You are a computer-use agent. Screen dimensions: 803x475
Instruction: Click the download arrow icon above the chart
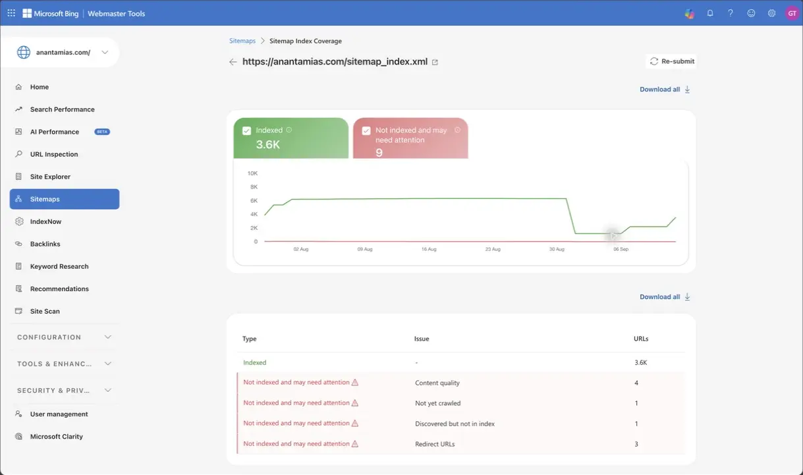pyautogui.click(x=688, y=90)
